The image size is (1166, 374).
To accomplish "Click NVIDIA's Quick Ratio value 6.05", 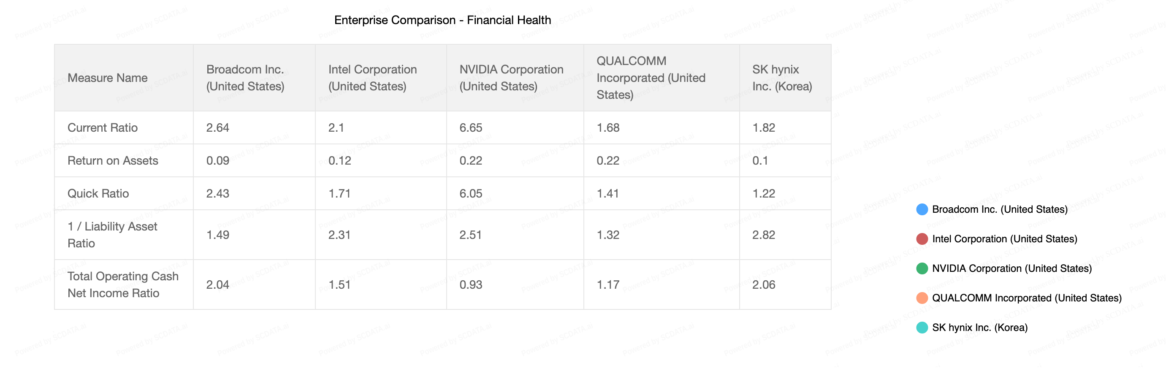I will point(471,194).
